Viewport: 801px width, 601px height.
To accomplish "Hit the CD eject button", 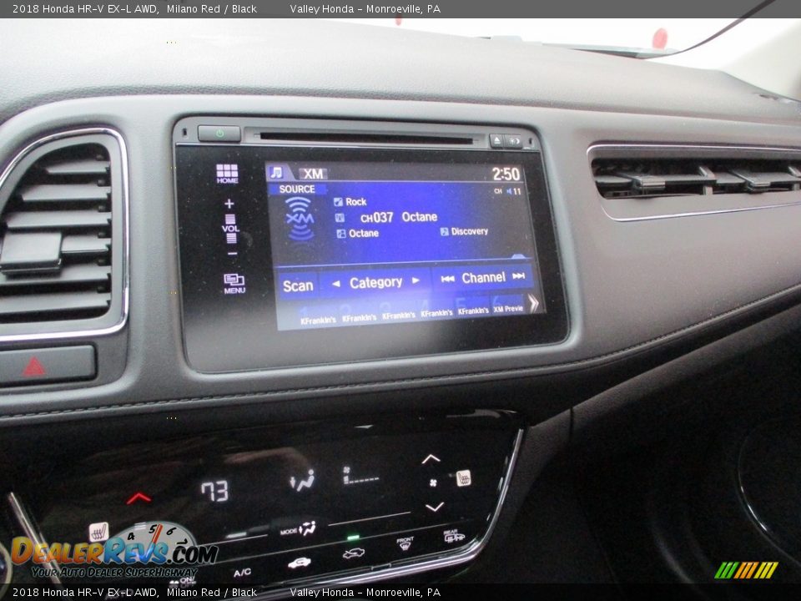I will pyautogui.click(x=496, y=140).
